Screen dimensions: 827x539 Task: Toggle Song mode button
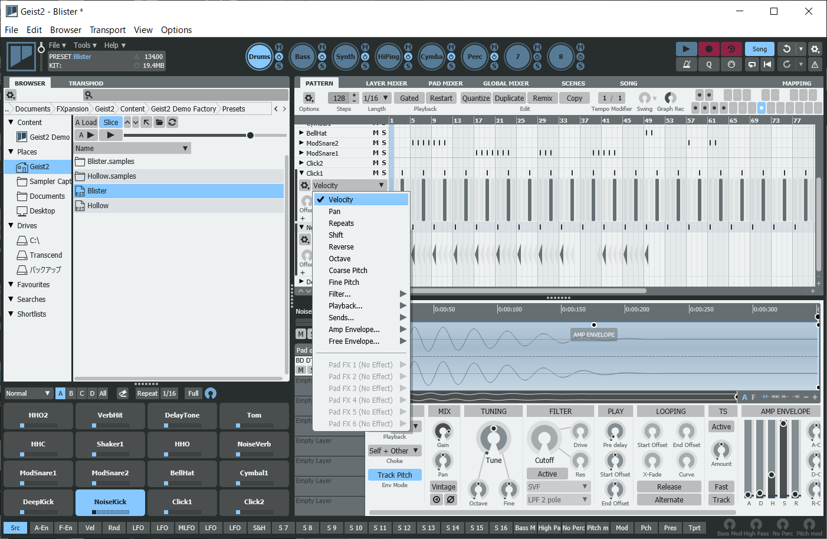pyautogui.click(x=760, y=49)
